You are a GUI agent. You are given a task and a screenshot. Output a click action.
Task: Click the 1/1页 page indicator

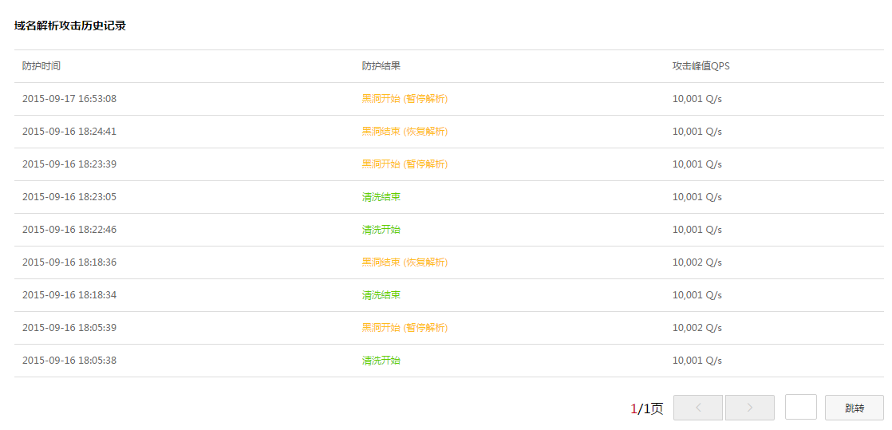646,408
